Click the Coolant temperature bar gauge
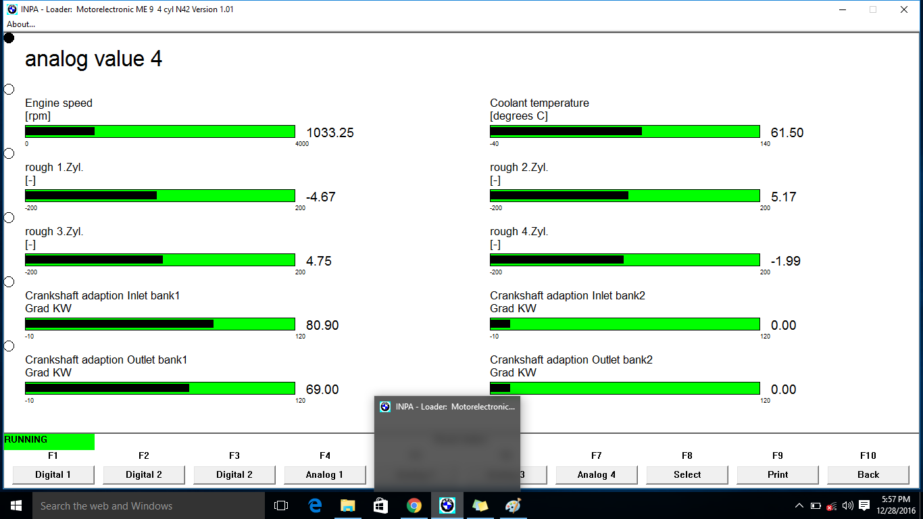The image size is (923, 519). (625, 131)
